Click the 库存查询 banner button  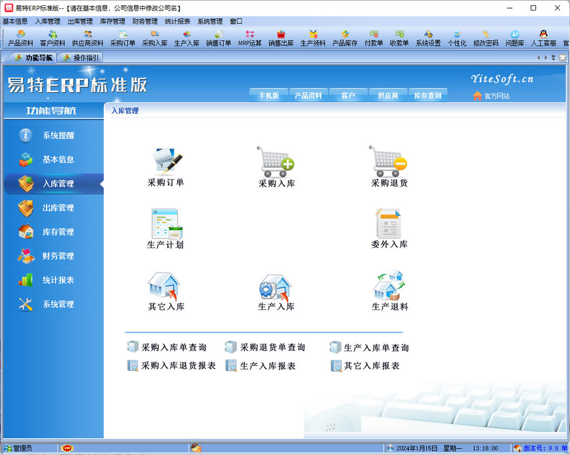427,96
